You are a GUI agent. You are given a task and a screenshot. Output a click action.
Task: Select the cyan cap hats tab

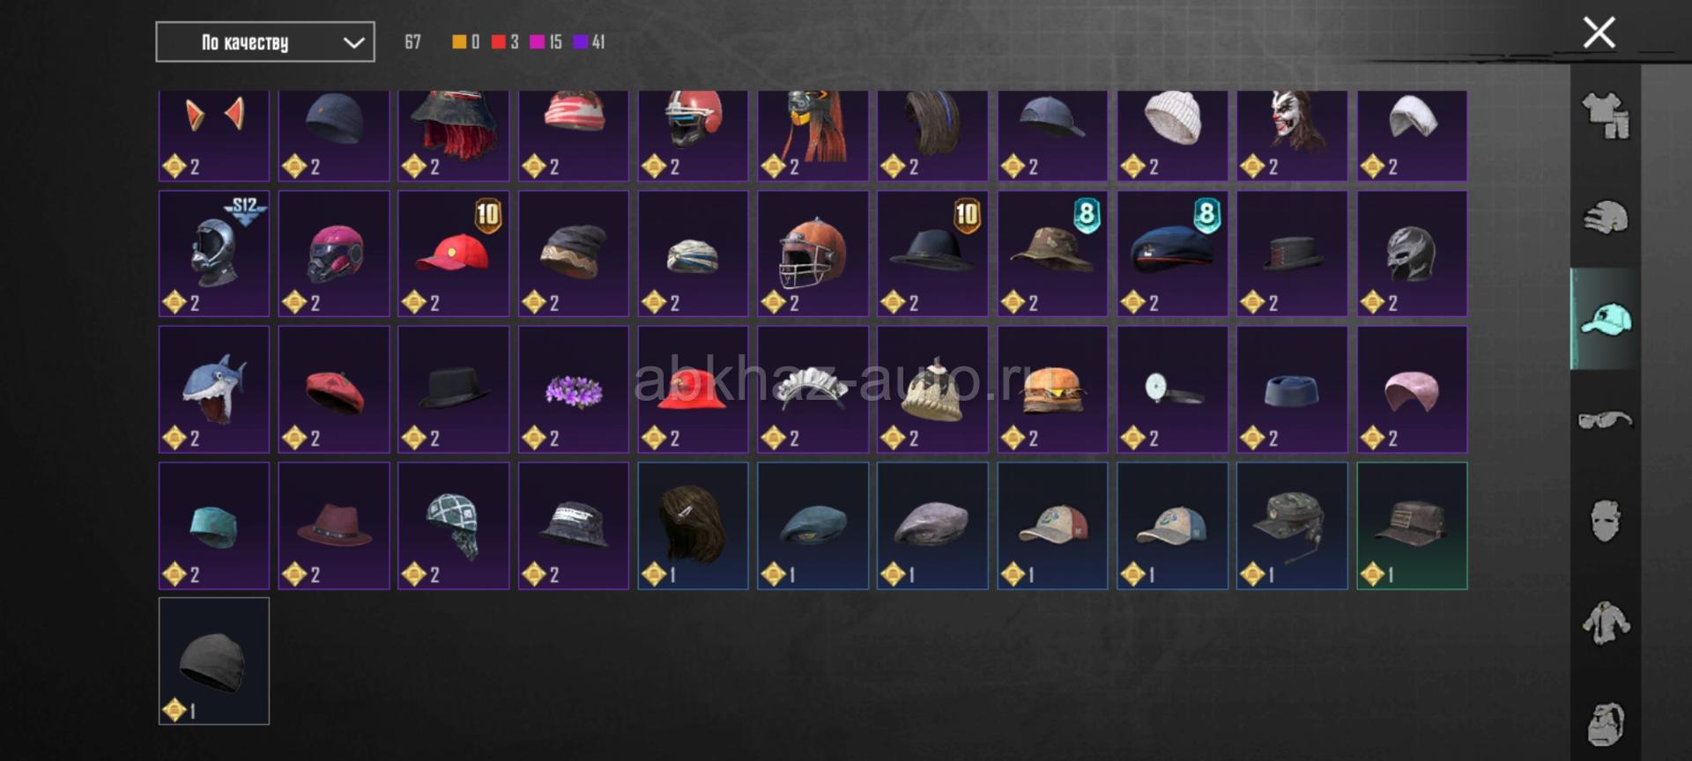(x=1606, y=318)
